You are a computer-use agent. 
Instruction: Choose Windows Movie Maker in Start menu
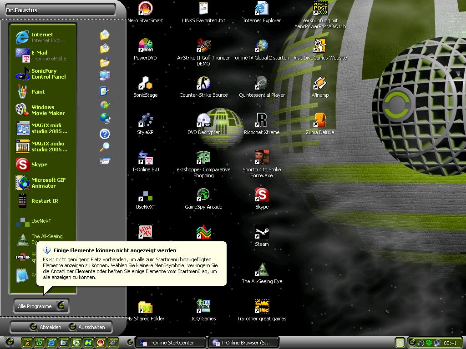(x=41, y=110)
